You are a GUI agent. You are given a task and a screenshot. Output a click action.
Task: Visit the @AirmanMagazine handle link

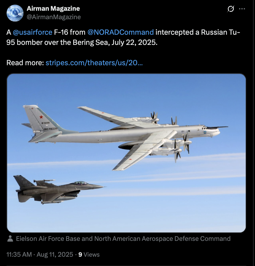click(54, 17)
